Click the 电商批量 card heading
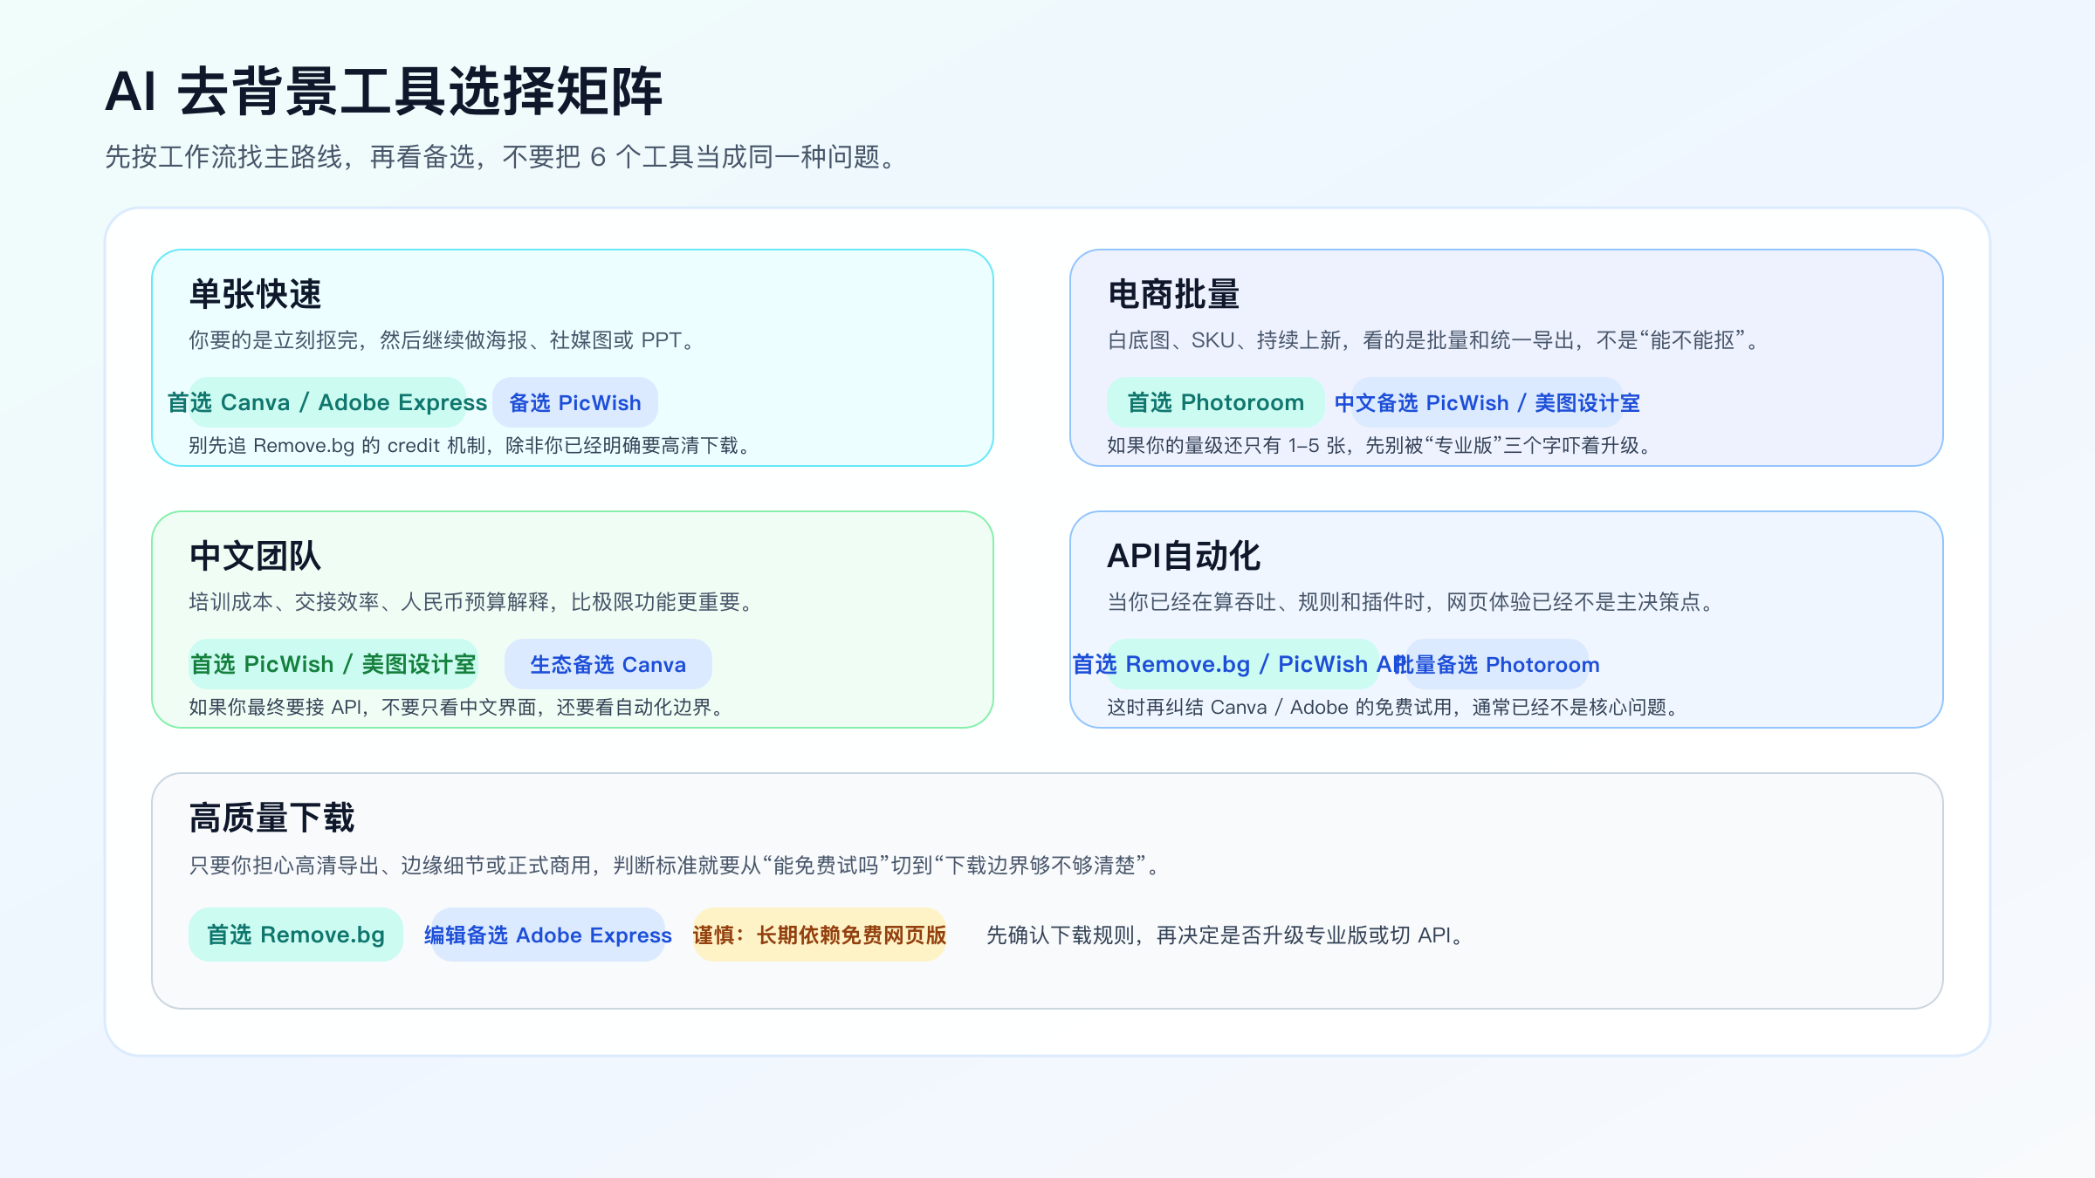The image size is (2095, 1178). point(1174,294)
